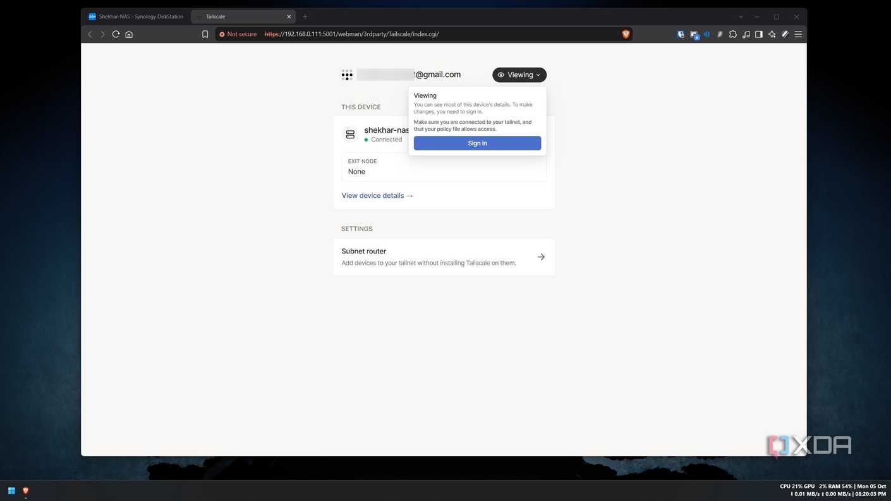Go back using the browser back arrow

(x=90, y=34)
